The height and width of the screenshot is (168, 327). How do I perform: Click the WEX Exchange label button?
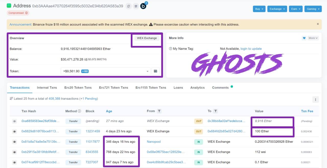(x=147, y=38)
